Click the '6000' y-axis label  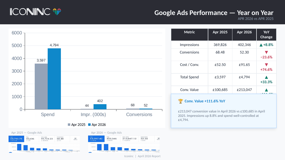(17, 33)
